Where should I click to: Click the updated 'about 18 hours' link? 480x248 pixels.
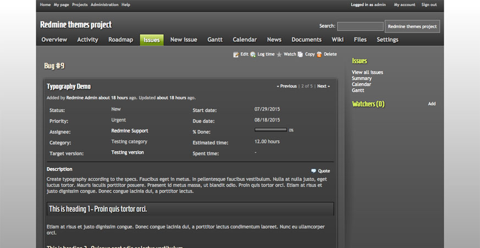(x=172, y=98)
